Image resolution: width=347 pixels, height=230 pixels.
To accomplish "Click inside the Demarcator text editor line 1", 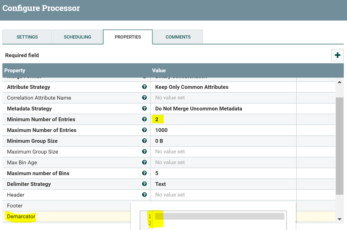I will [219, 216].
